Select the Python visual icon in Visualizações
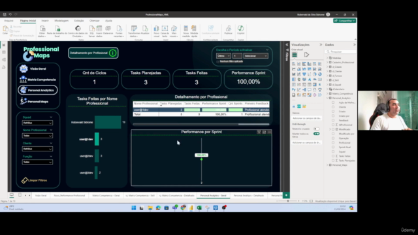Image resolution: width=418 pixels, height=235 pixels. [x=293, y=90]
